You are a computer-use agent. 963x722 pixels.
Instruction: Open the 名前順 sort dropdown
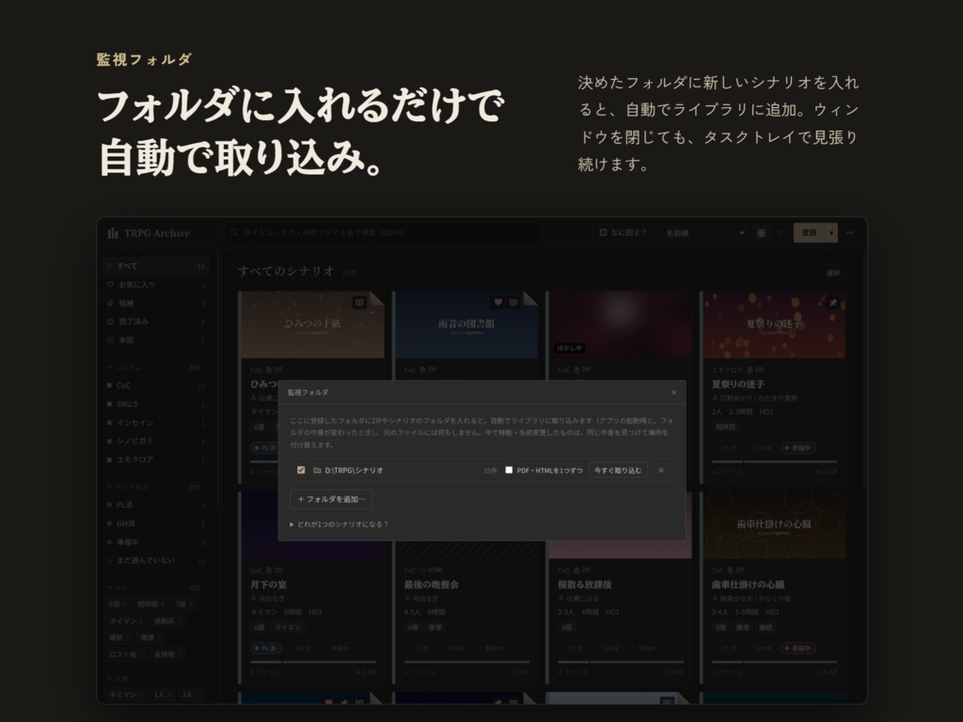click(x=705, y=233)
